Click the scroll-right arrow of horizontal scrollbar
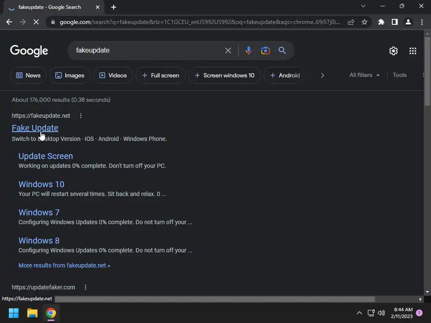 420,299
